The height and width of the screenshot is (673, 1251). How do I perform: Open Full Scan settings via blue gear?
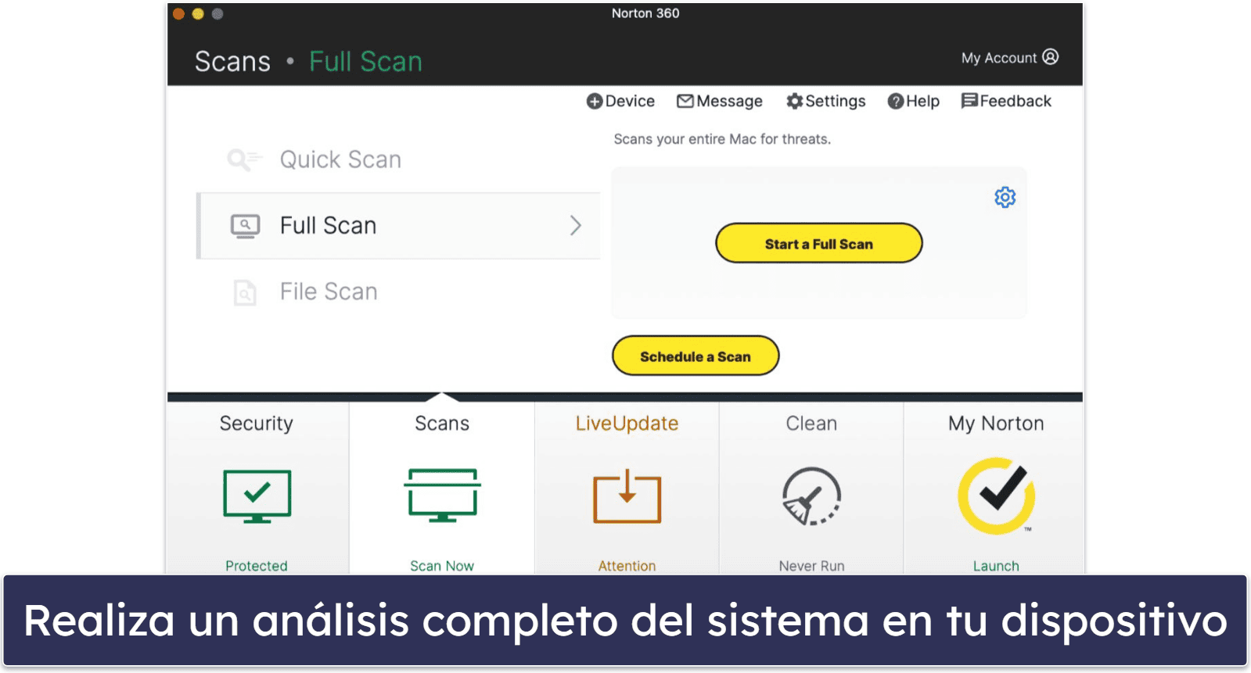[x=1005, y=197]
